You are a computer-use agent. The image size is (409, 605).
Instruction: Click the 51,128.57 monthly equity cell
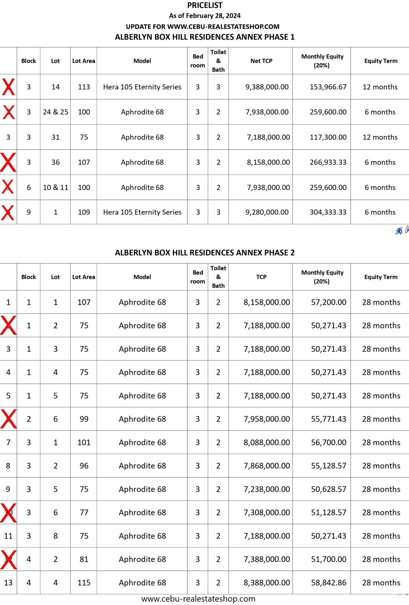tap(329, 512)
